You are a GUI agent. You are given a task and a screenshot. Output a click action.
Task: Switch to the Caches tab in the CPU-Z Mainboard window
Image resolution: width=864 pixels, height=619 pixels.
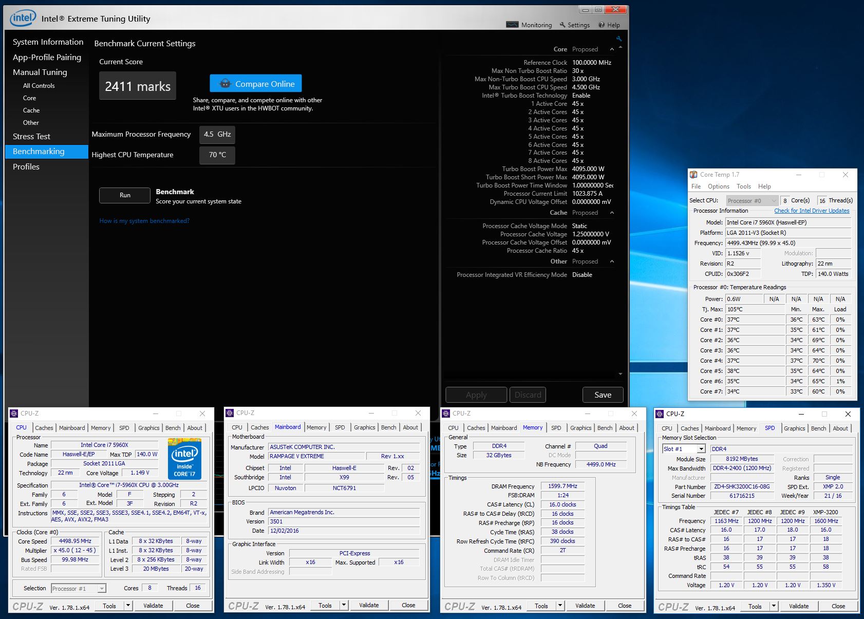coord(259,427)
